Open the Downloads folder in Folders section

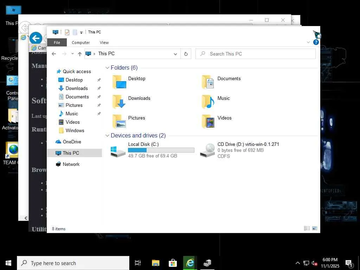[120, 101]
